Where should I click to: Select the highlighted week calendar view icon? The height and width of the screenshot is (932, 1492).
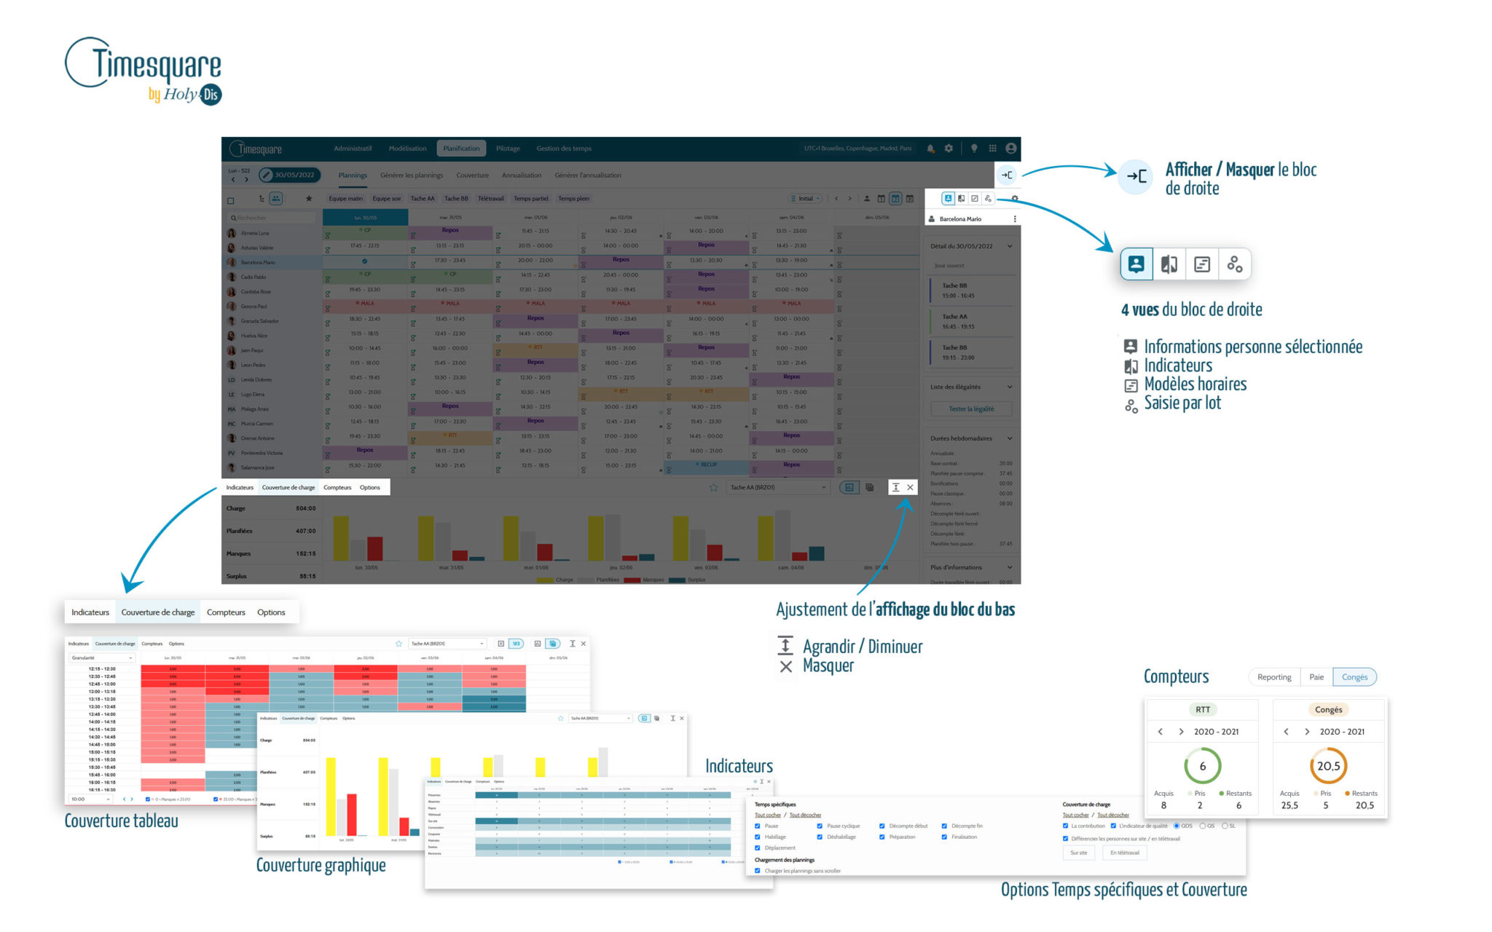click(895, 199)
